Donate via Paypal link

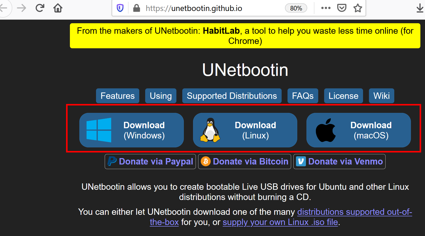[150, 161]
